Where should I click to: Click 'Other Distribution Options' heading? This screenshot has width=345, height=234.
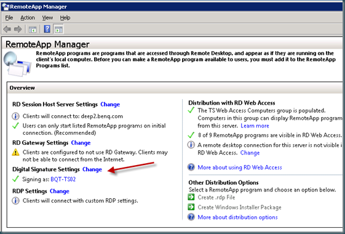coord(223,183)
